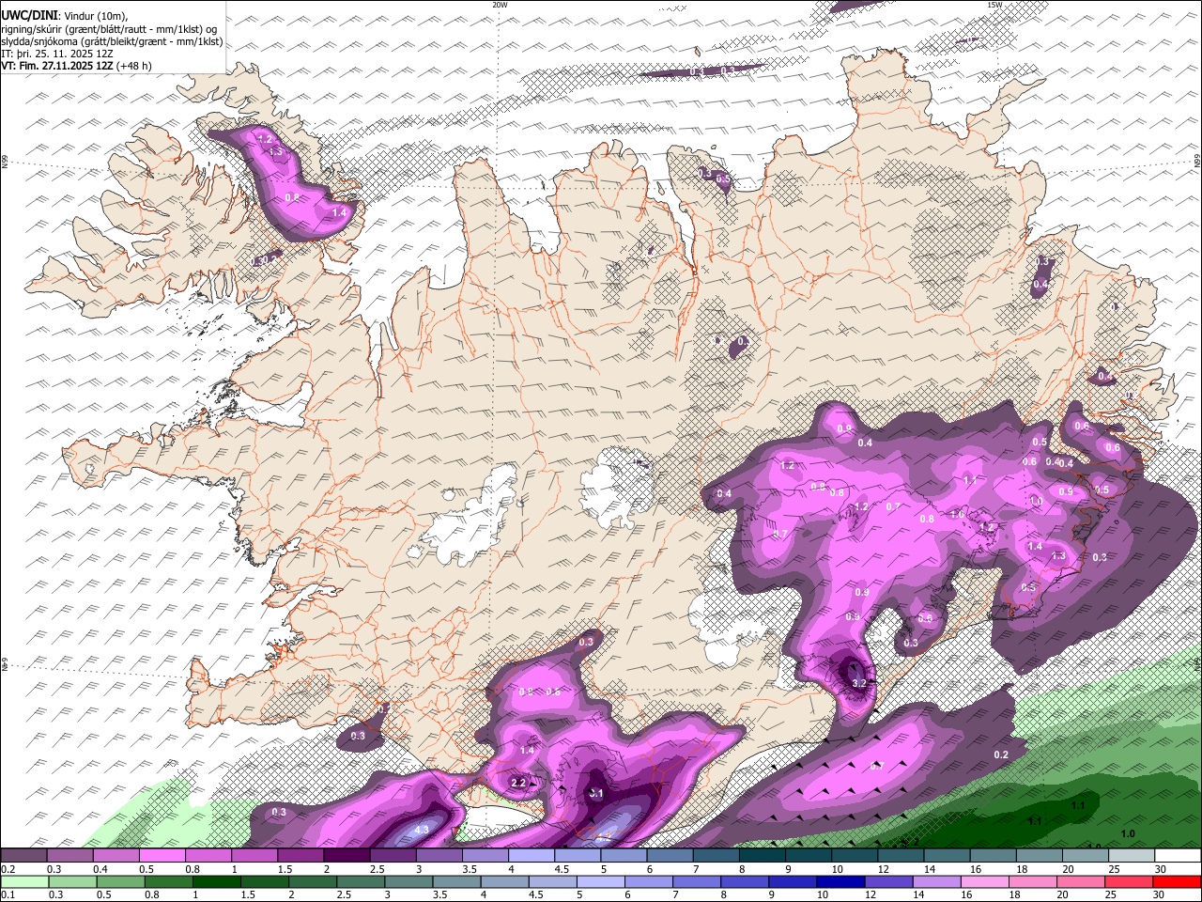Select the 'slydda/snjókoma (grátt/bleikt/grænt - mm/1klst)' line
Screen dimensions: 1202x902
pos(112,41)
